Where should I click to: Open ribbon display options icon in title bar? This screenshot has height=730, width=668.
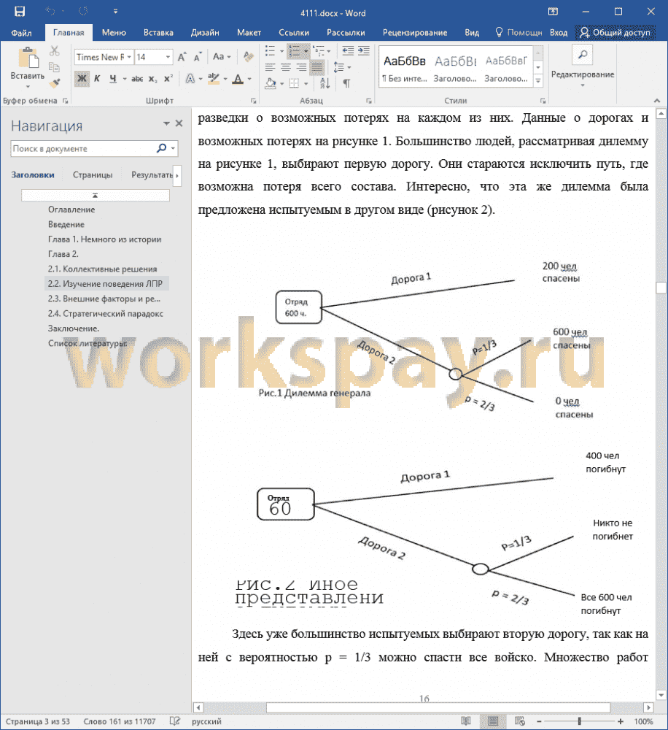click(553, 12)
